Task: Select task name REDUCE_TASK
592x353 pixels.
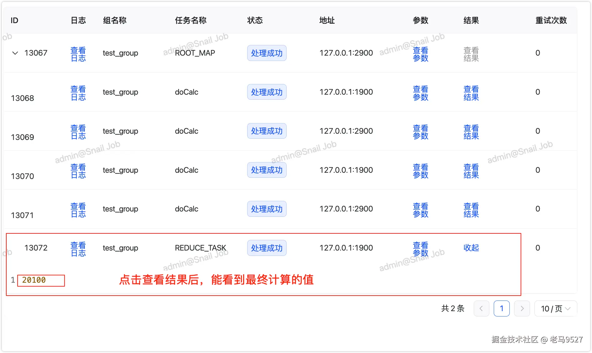Action: tap(200, 248)
